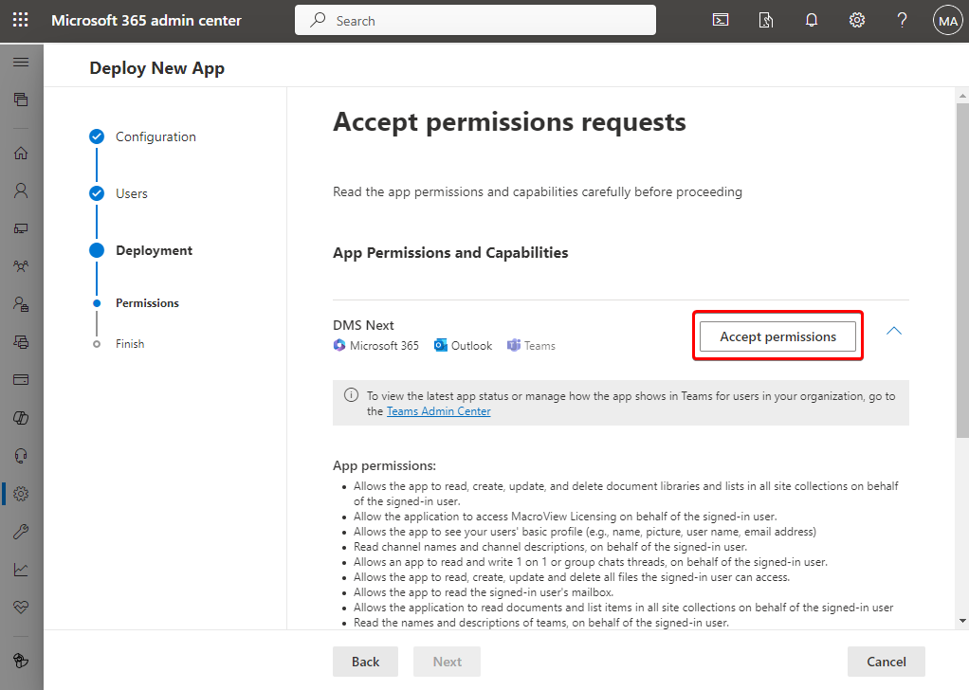
Task: Check service Health with the heart icon
Action: (21, 608)
